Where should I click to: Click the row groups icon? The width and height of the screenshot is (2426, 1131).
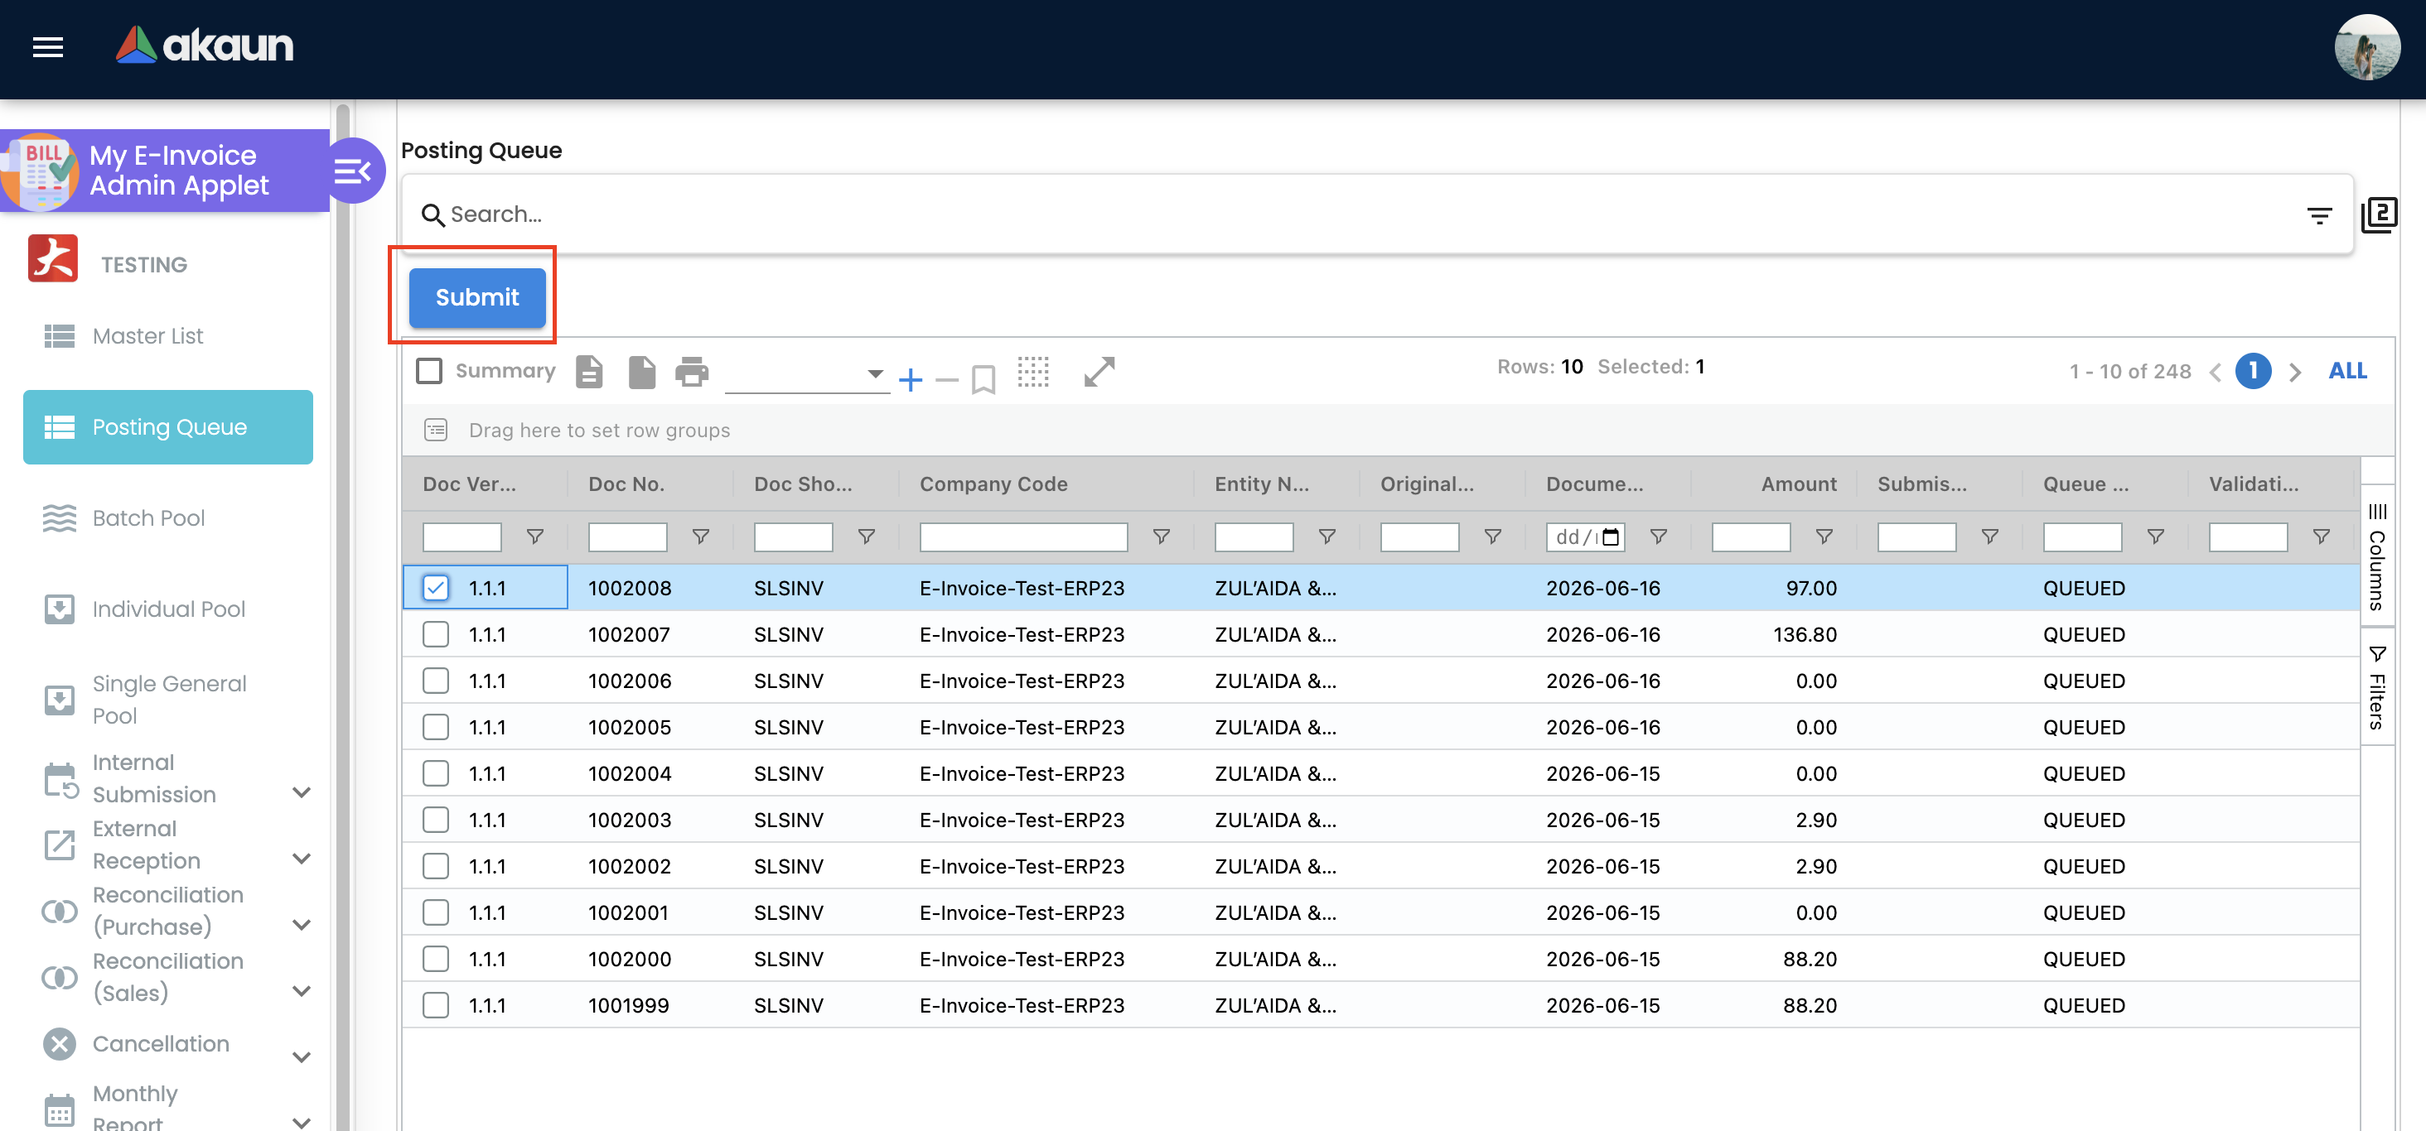[436, 430]
